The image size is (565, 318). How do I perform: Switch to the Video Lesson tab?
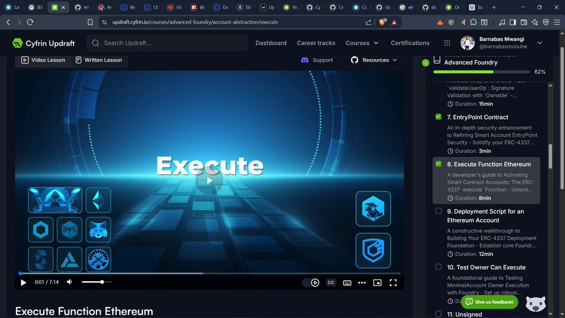[x=43, y=60]
